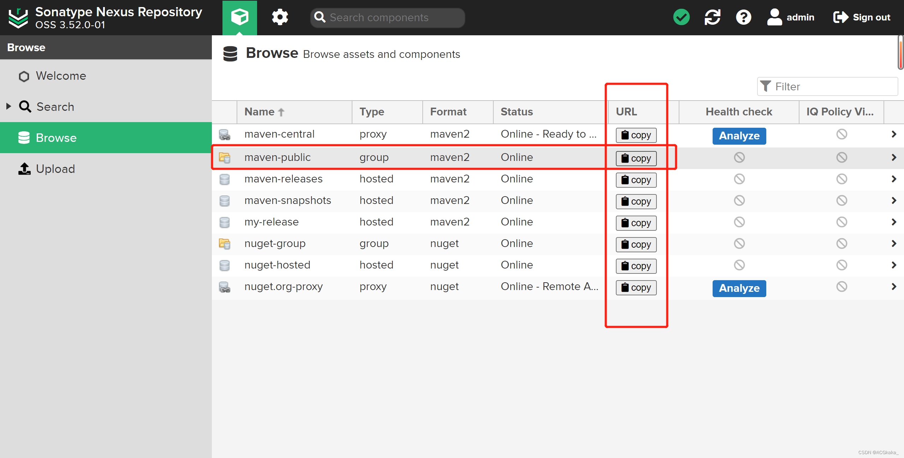Click the IQ Policy visibility toggle for maven-releases
The width and height of the screenshot is (904, 458).
click(842, 179)
